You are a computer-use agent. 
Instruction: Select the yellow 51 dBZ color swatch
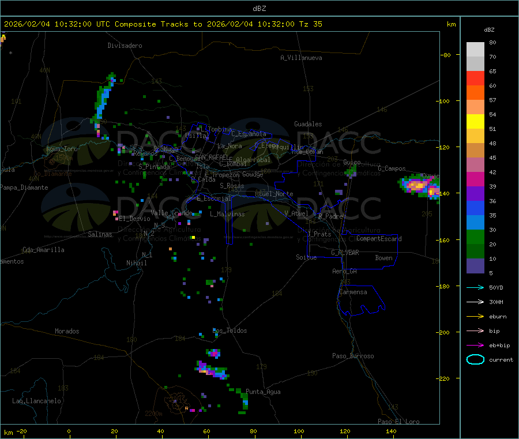point(475,122)
